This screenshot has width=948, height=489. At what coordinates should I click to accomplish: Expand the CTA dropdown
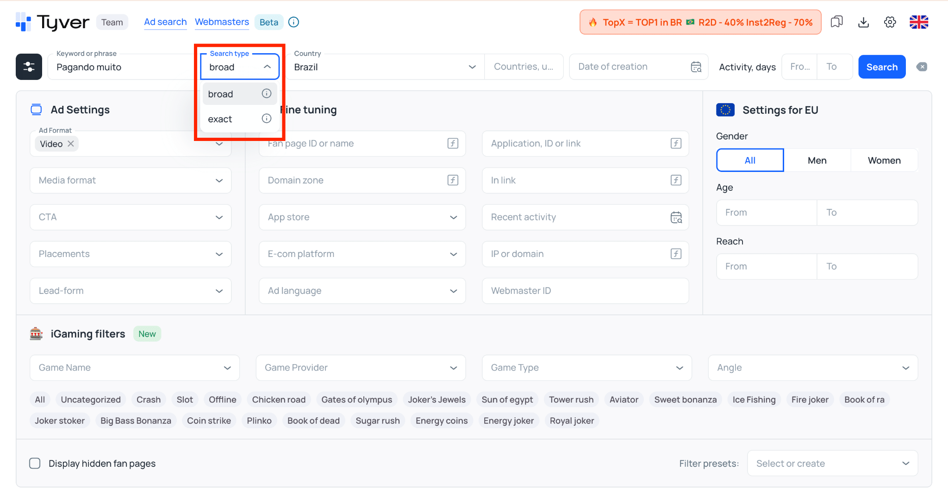coord(131,217)
